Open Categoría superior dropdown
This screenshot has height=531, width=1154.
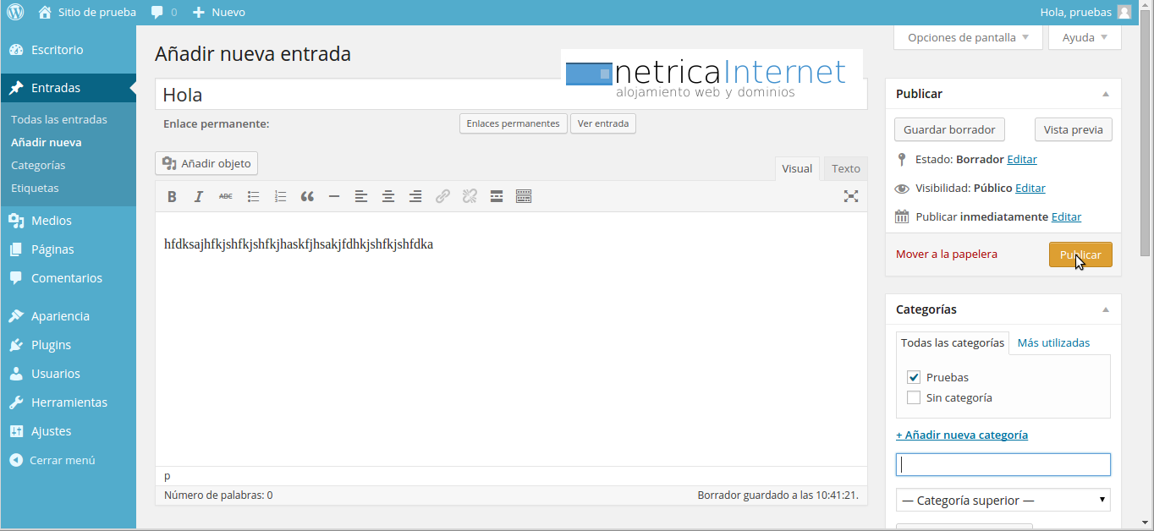1003,500
